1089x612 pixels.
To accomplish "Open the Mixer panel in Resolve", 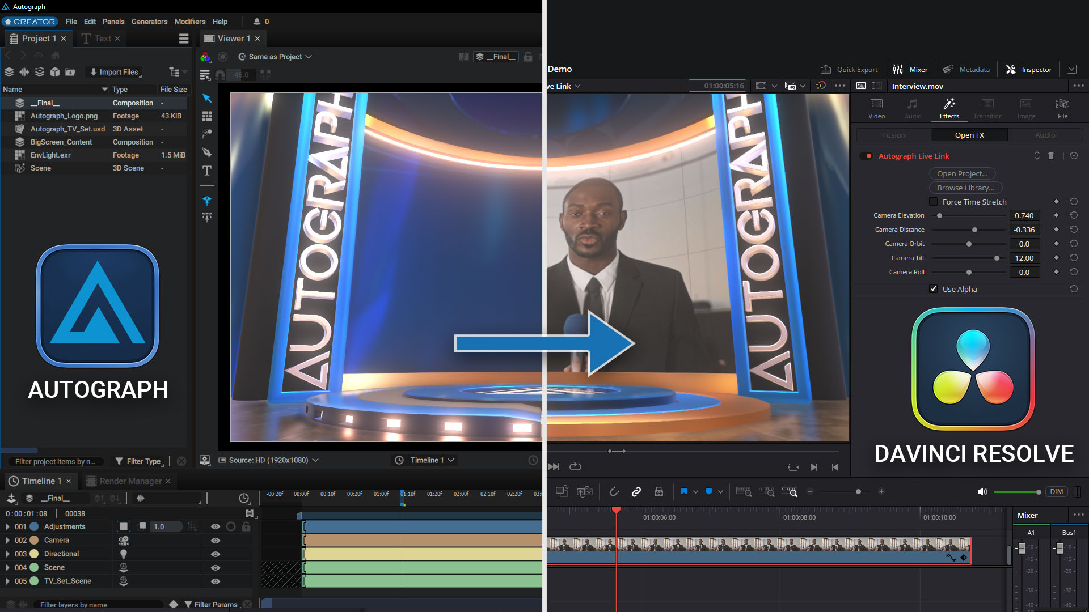I will click(x=910, y=69).
